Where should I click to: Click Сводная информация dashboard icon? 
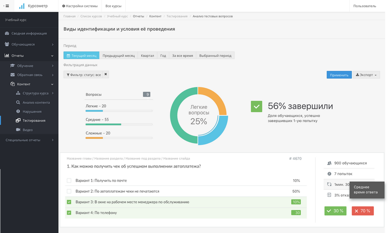(7, 33)
